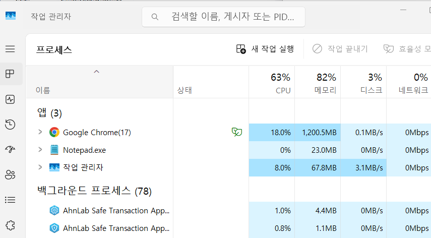
Task: Select the Google Chrome(17) row name
Action: pyautogui.click(x=97, y=133)
